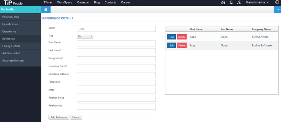Screen dimensions: 281x122
Task: Click the KDKSoftware cell
Action: [x=260, y=37]
